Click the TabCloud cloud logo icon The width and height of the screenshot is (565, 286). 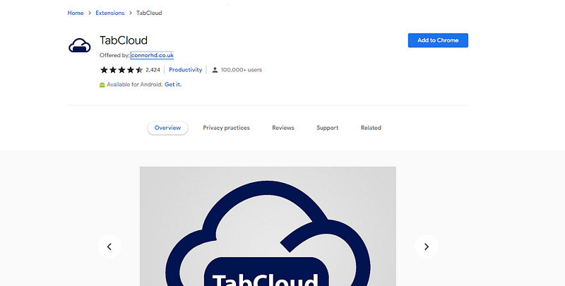click(80, 46)
